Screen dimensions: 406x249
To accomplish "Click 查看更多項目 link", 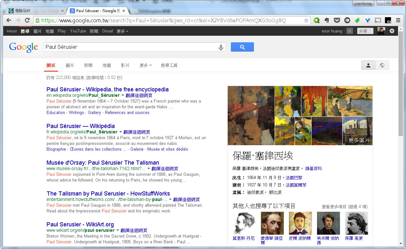I will 344,207.
